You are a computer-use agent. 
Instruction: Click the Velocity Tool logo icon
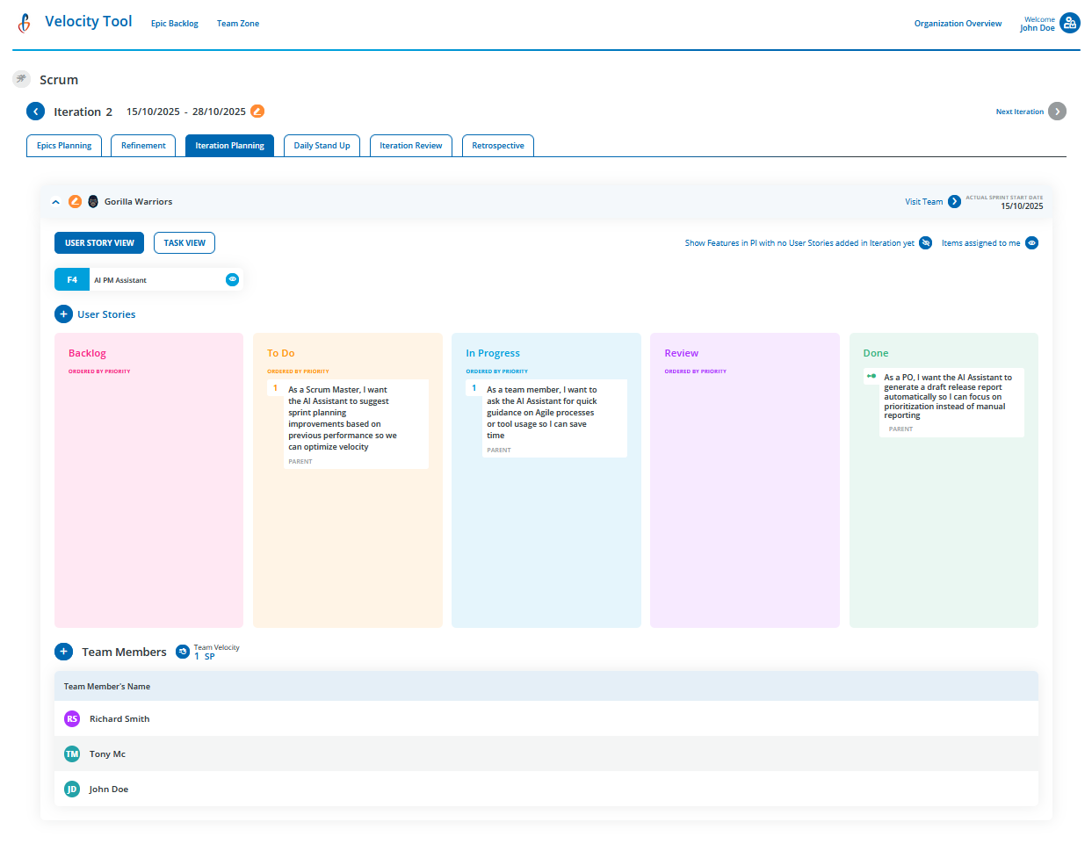pos(23,23)
